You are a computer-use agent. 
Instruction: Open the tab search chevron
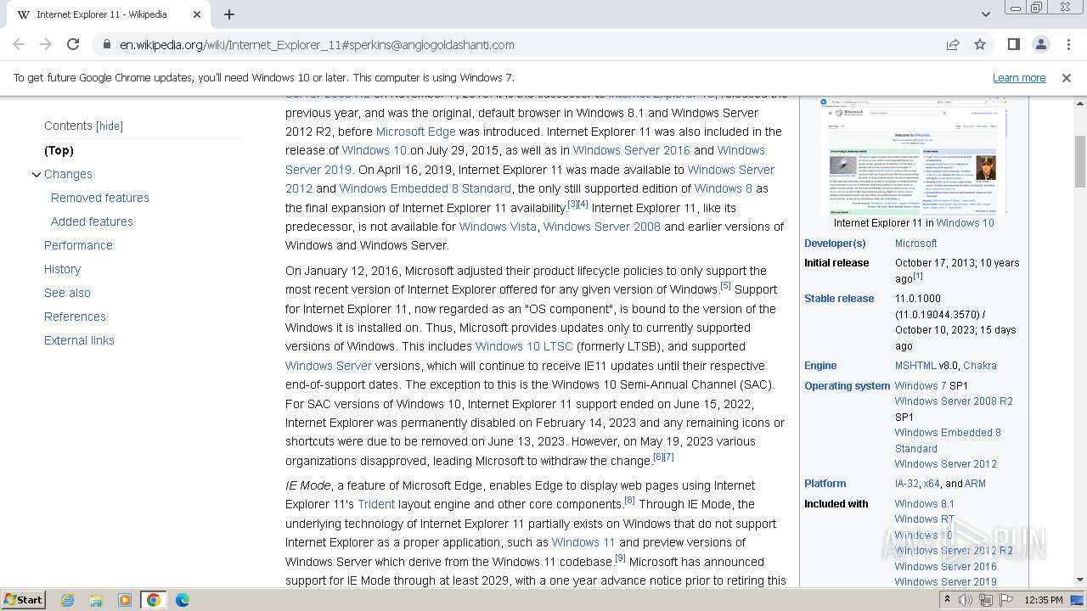pyautogui.click(x=985, y=14)
